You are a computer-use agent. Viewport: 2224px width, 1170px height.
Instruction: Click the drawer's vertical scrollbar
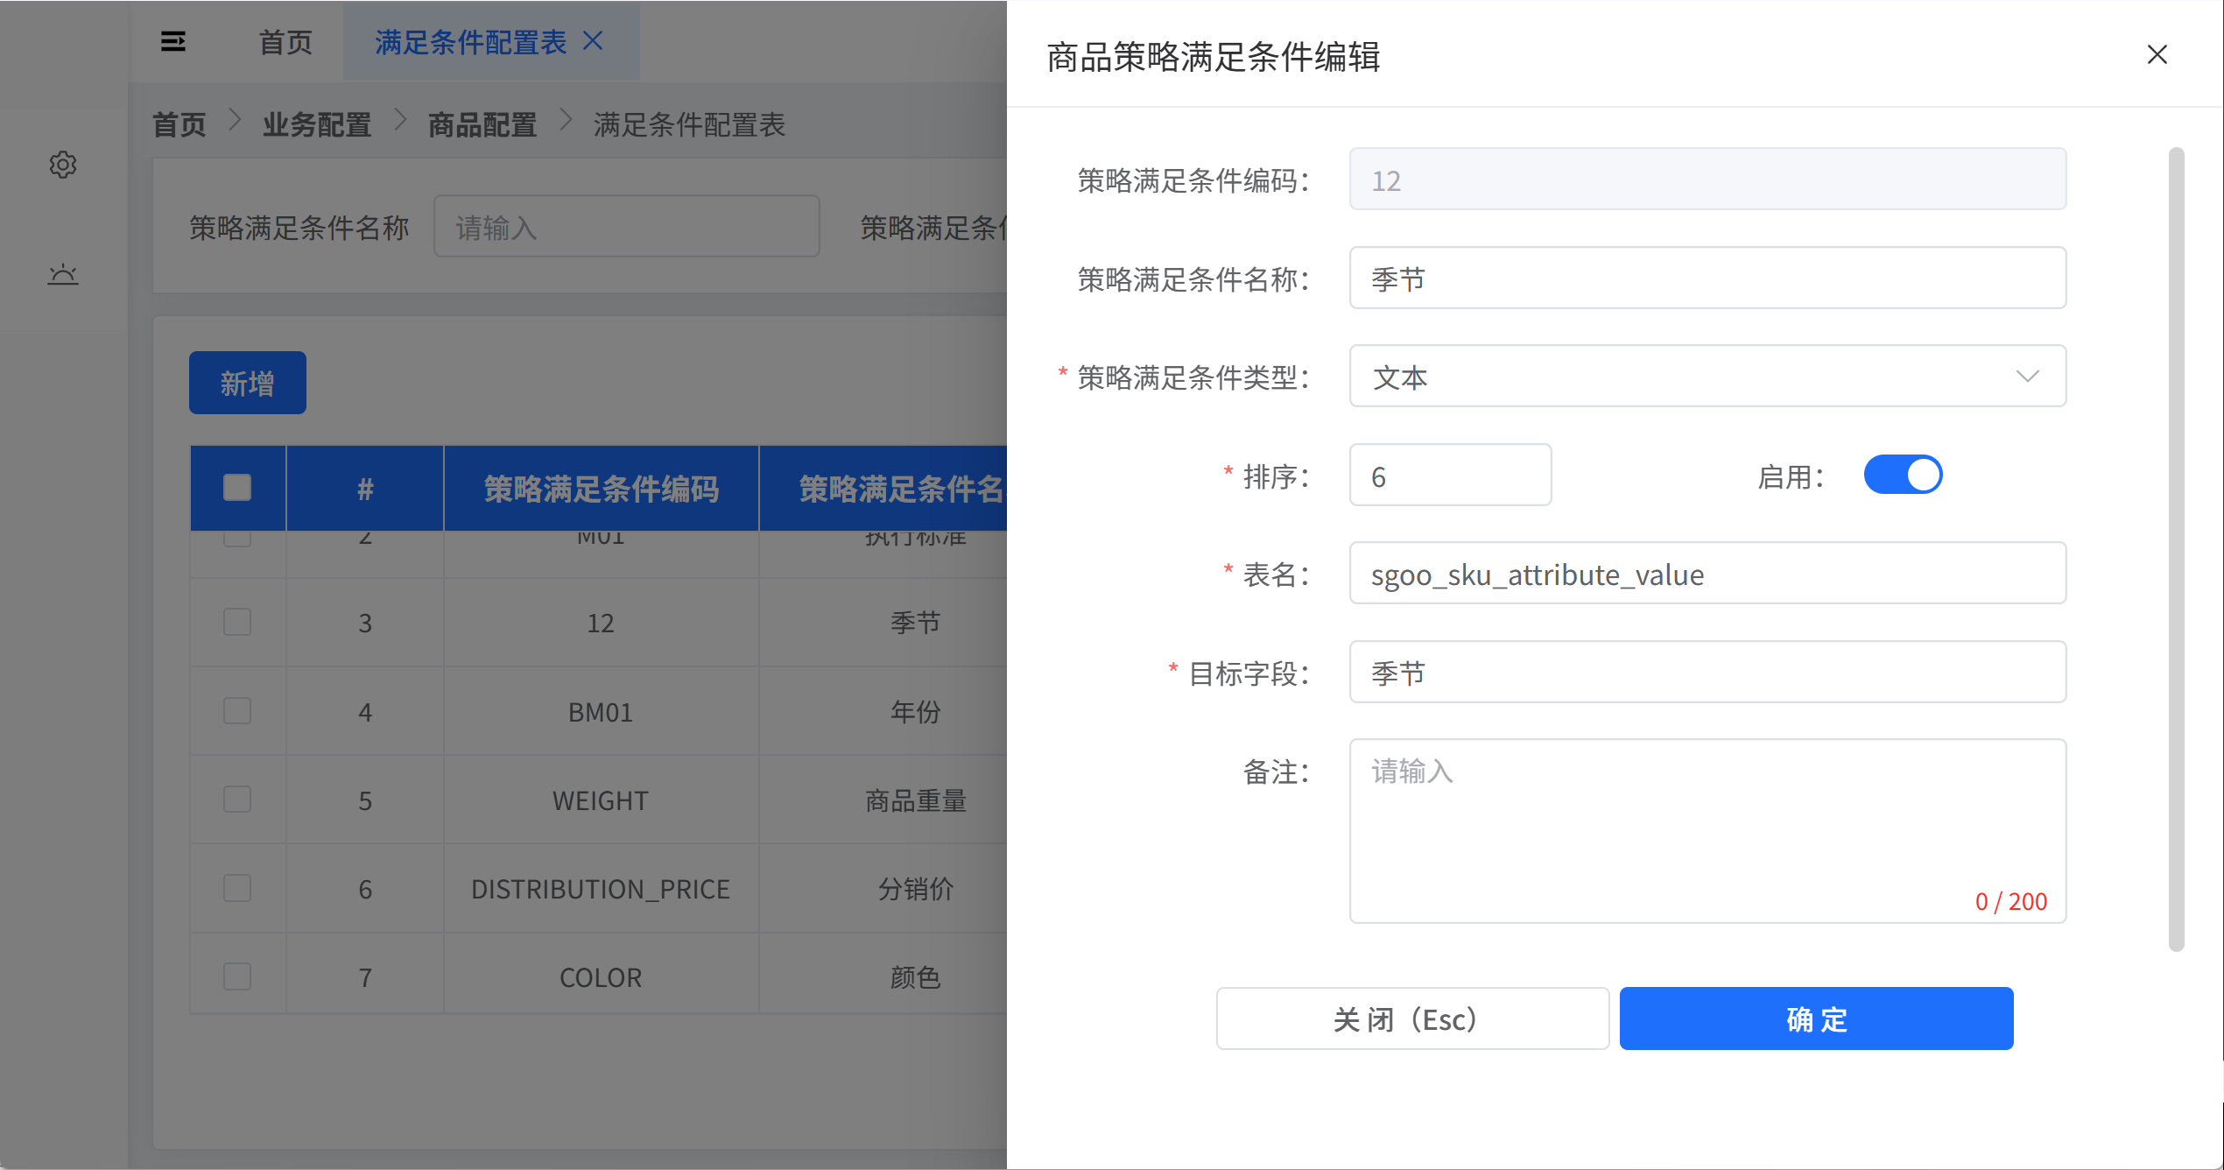pyautogui.click(x=2176, y=547)
